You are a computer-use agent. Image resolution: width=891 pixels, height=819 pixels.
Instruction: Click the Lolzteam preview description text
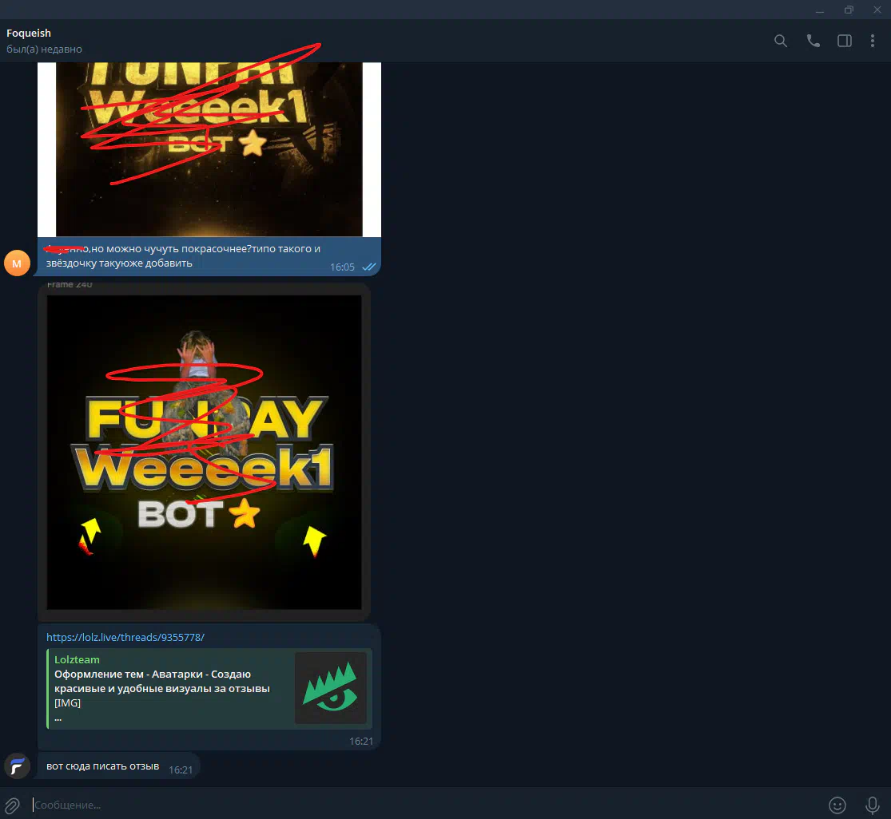coord(162,682)
